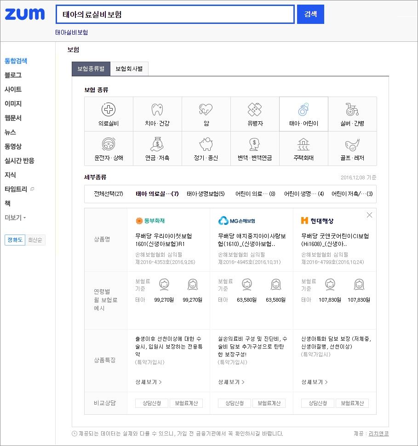Viewport: 418px width, 446px height.
Task: Click the search input field
Action: pyautogui.click(x=175, y=14)
